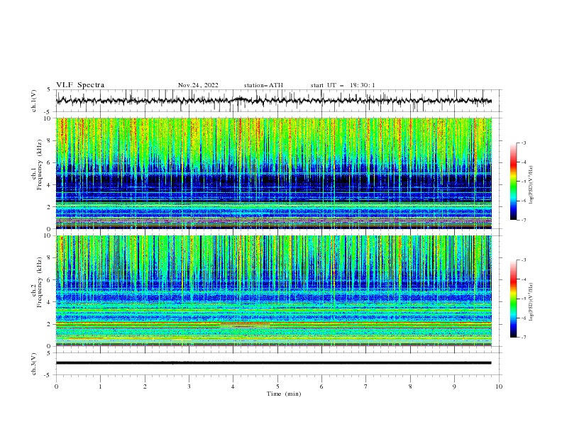Image resolution: width=562 pixels, height=434 pixels.
Task: Select the ch.2 spectrogram colorbar
Action: point(513,299)
